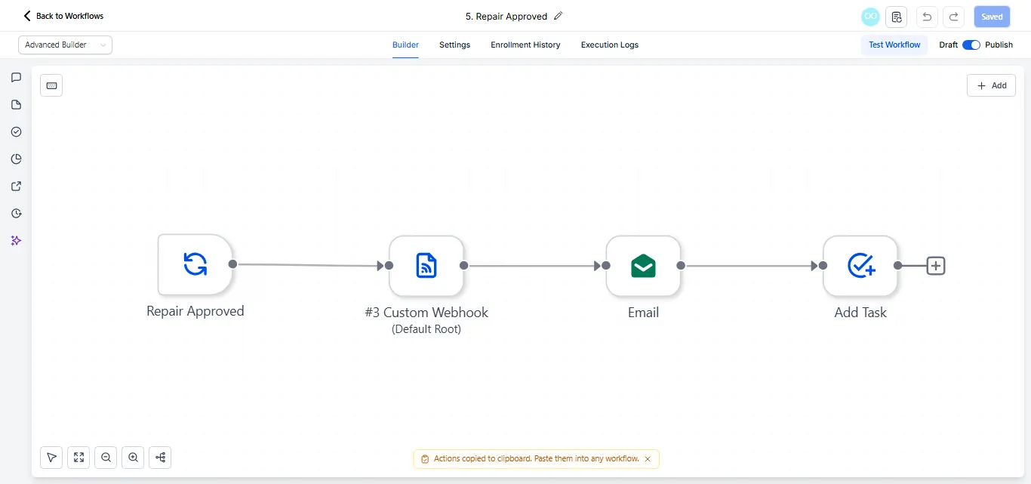This screenshot has width=1031, height=484.
Task: Undo the last change
Action: pos(927,17)
